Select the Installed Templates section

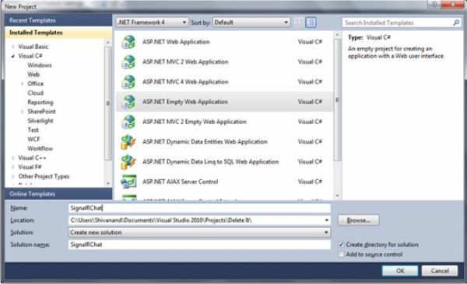(x=58, y=33)
